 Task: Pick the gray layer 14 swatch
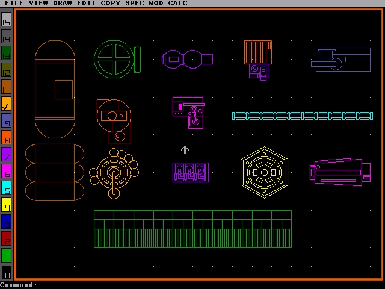click(x=6, y=36)
